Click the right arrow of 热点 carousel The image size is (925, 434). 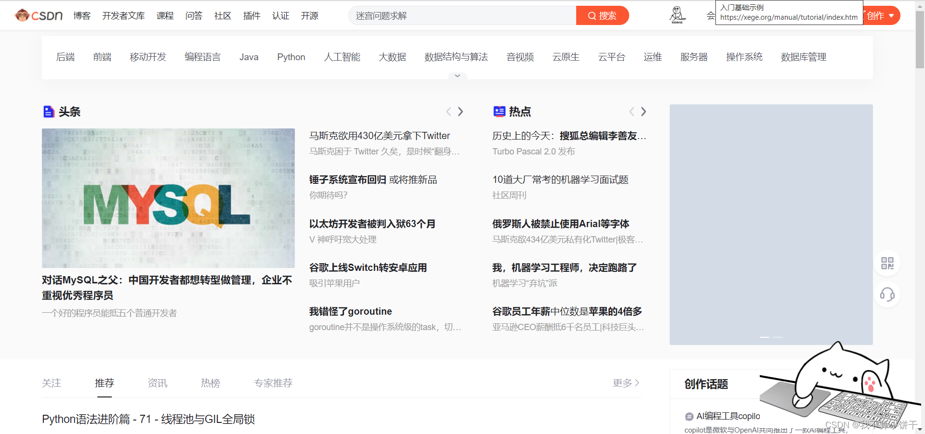[644, 111]
